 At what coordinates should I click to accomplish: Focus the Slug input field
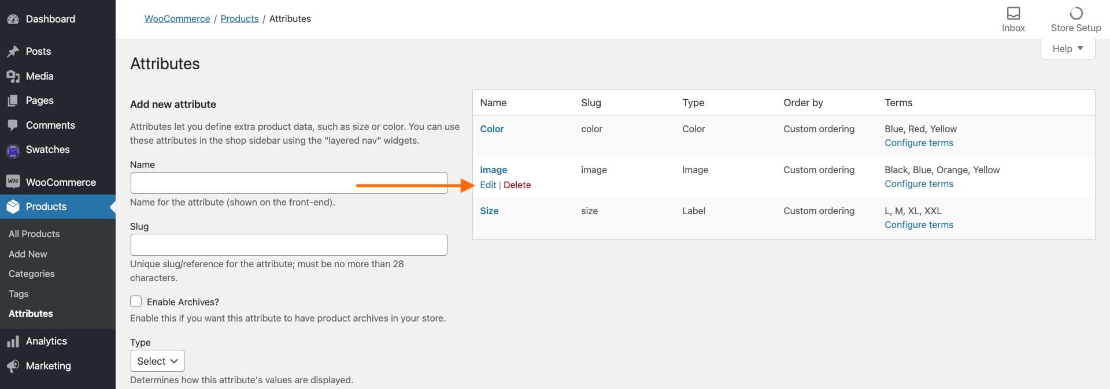[x=289, y=245]
